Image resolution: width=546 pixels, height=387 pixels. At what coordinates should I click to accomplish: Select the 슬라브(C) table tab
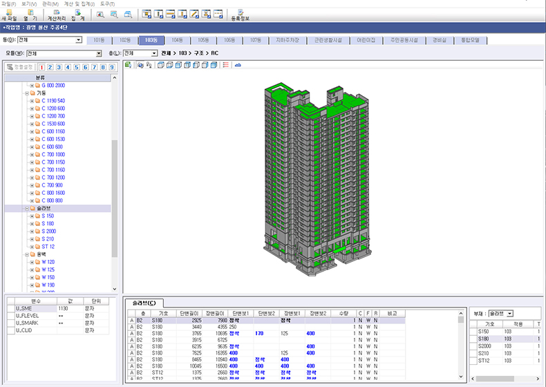[144, 303]
